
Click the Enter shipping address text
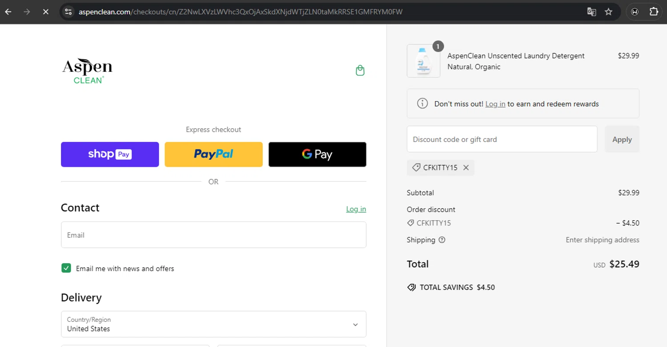[603, 240]
